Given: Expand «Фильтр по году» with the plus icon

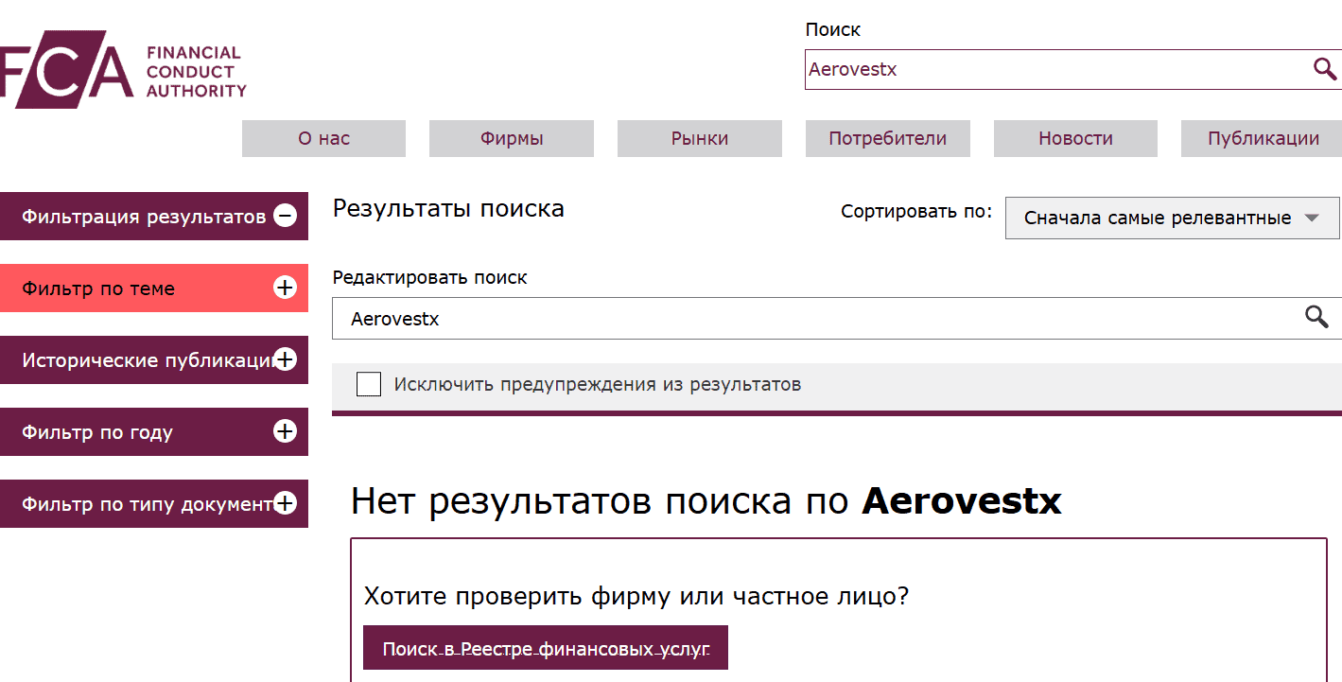Looking at the screenshot, I should [x=283, y=431].
